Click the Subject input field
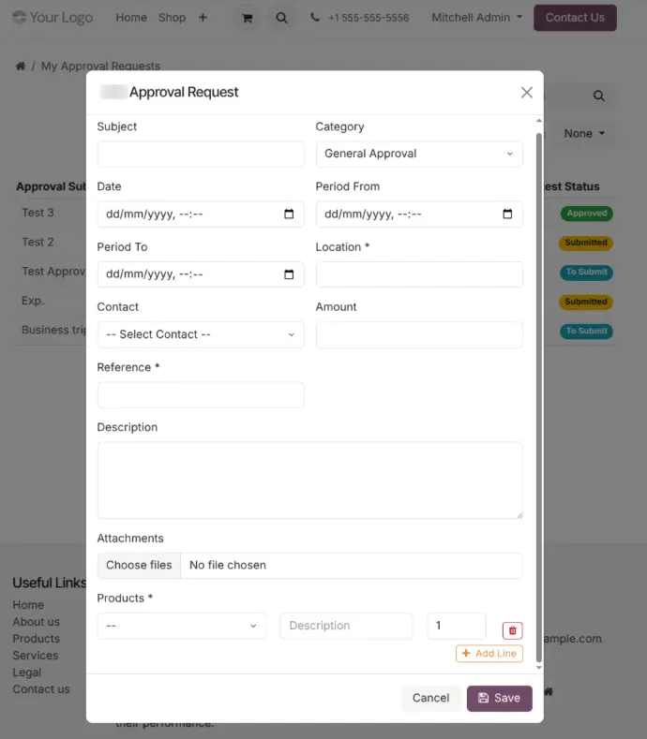Viewport: 647px width, 739px height. click(201, 155)
